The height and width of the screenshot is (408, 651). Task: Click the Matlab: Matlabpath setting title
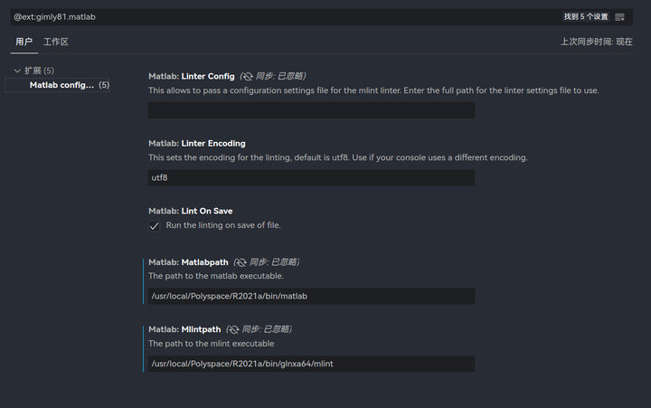click(190, 262)
